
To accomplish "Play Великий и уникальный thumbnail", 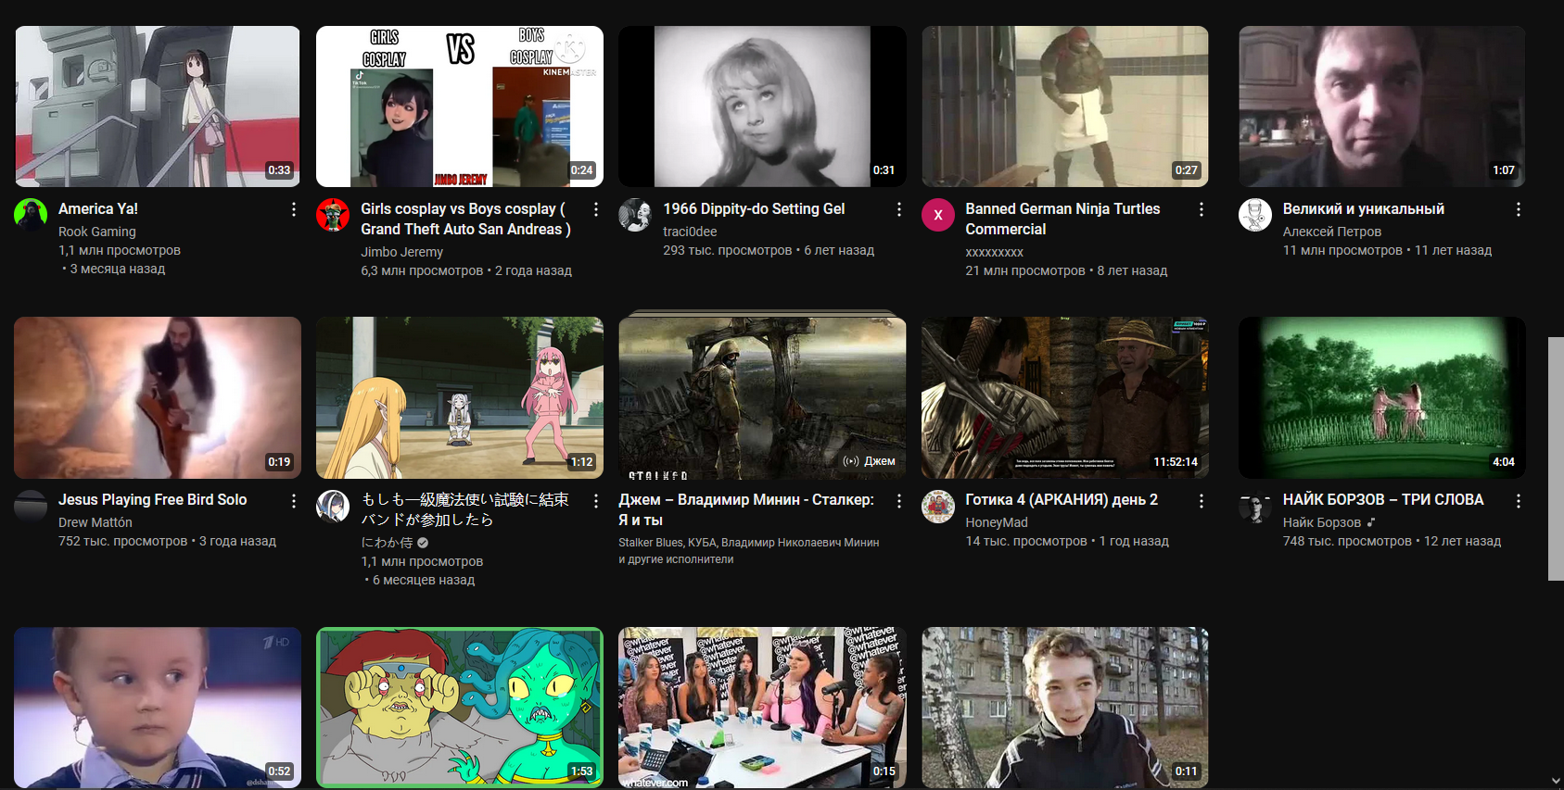I will pos(1382,107).
